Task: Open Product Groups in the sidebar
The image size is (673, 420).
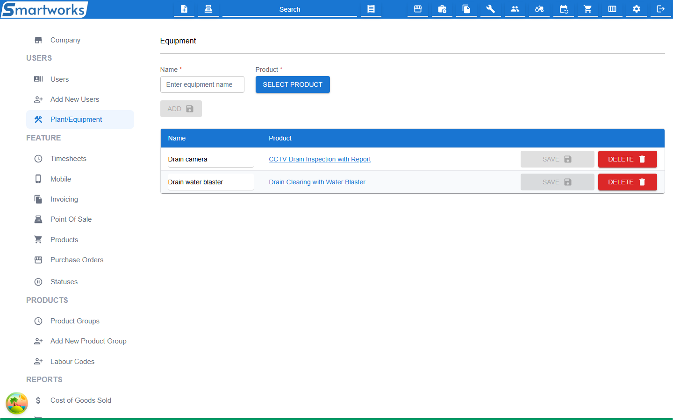Action: pos(80,321)
